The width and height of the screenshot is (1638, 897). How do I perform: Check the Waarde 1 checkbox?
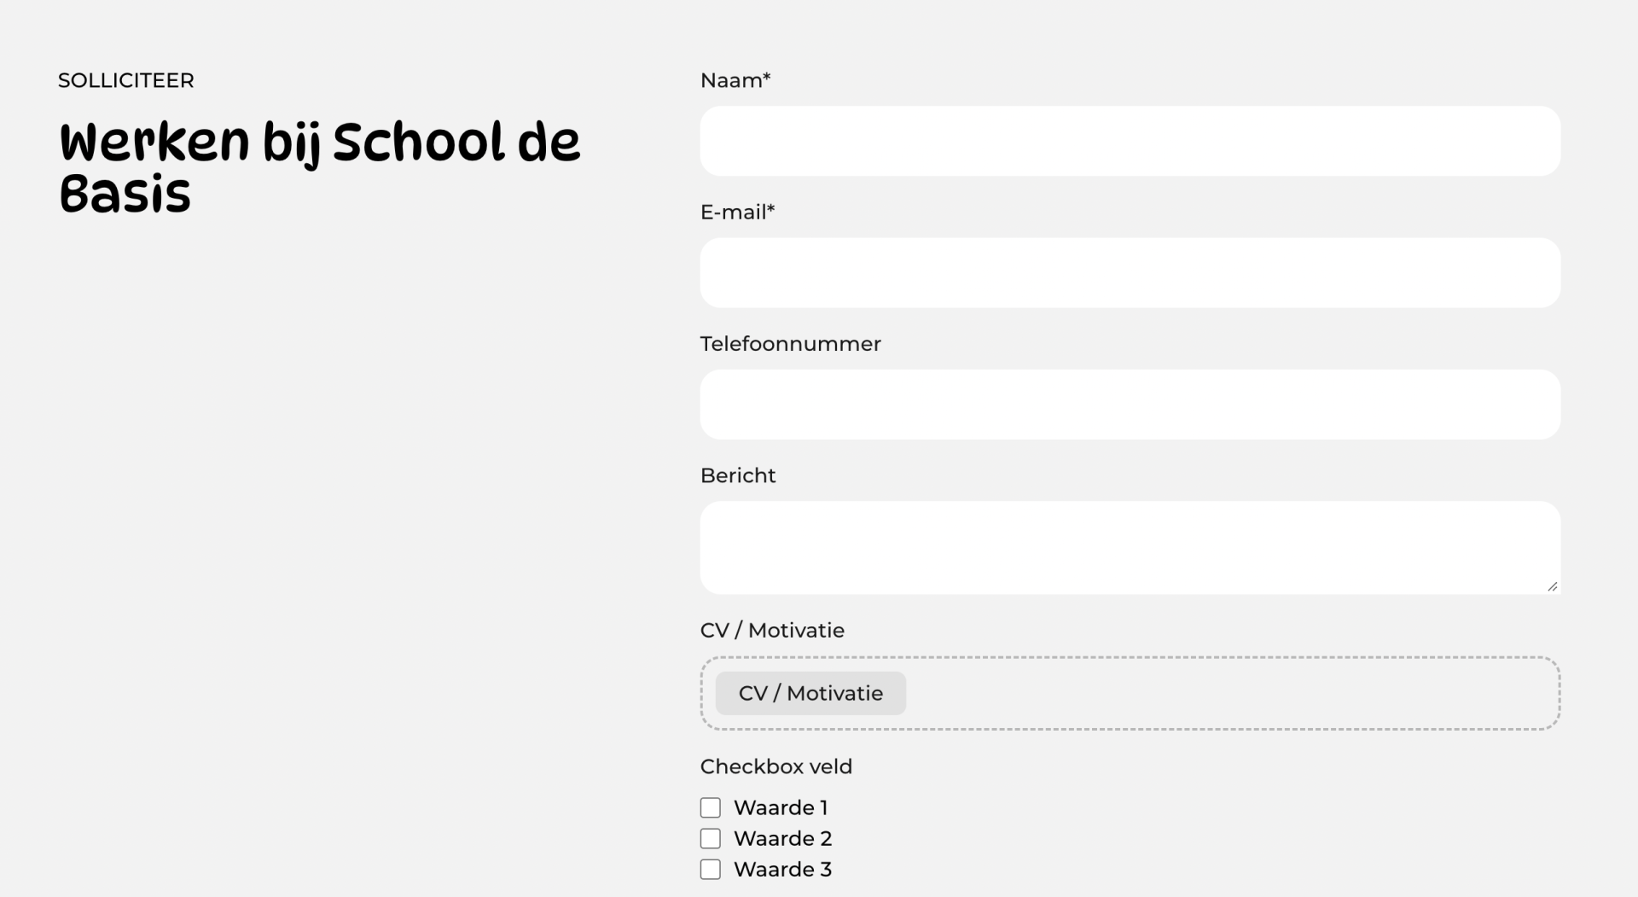711,807
